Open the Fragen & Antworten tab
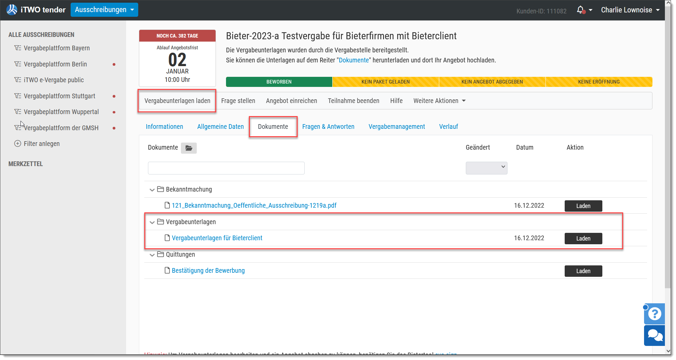Viewport: 676px width, 360px height. [328, 126]
